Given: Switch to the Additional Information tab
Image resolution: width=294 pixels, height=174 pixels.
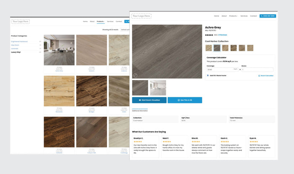Looking at the screenshot, I should 140,111.
